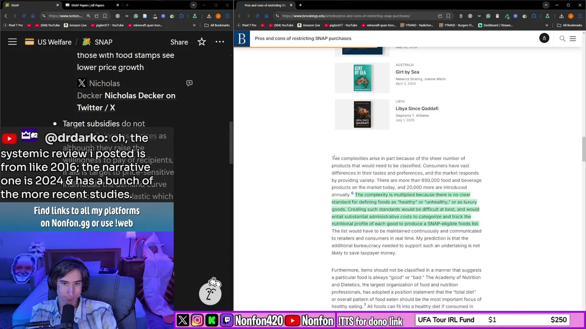Open All Bookmarks folder in Brookings browser
Screen dimensions: 586x329
coord(569,25)
